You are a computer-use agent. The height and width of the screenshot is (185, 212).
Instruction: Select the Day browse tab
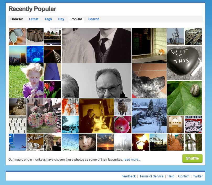tap(61, 19)
